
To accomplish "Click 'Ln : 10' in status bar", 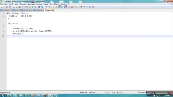I will pyautogui.click(x=107, y=92).
